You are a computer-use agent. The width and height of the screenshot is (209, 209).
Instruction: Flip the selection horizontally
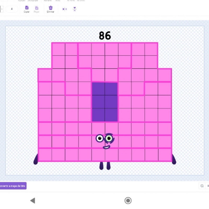tap(65, 9)
